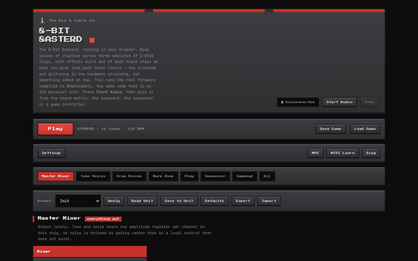Open the Preset dropdown showing Init
Viewport: 418px width, 261px height.
pyautogui.click(x=78, y=201)
